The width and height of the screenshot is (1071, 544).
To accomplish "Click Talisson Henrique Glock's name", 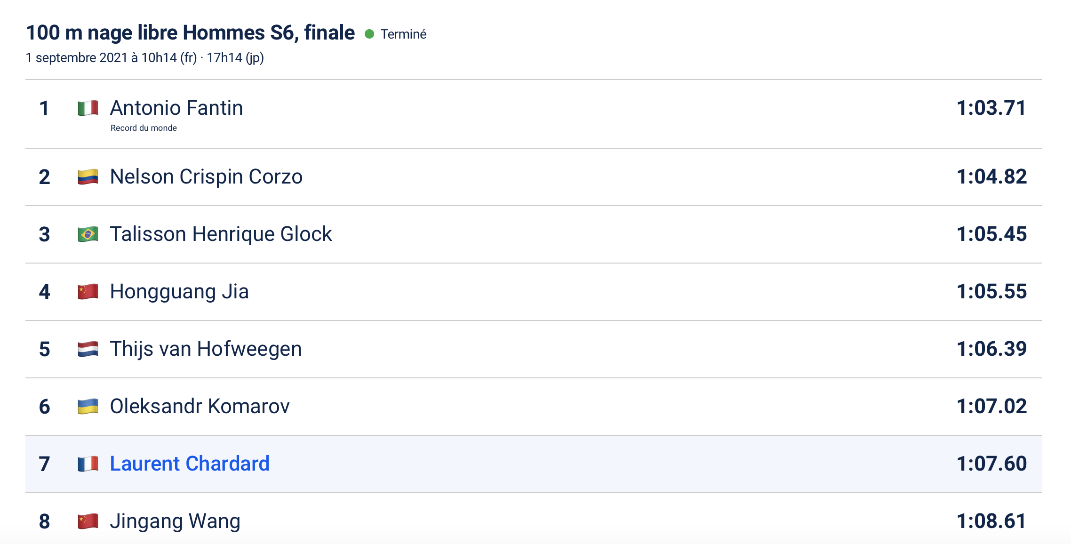I will pyautogui.click(x=221, y=234).
